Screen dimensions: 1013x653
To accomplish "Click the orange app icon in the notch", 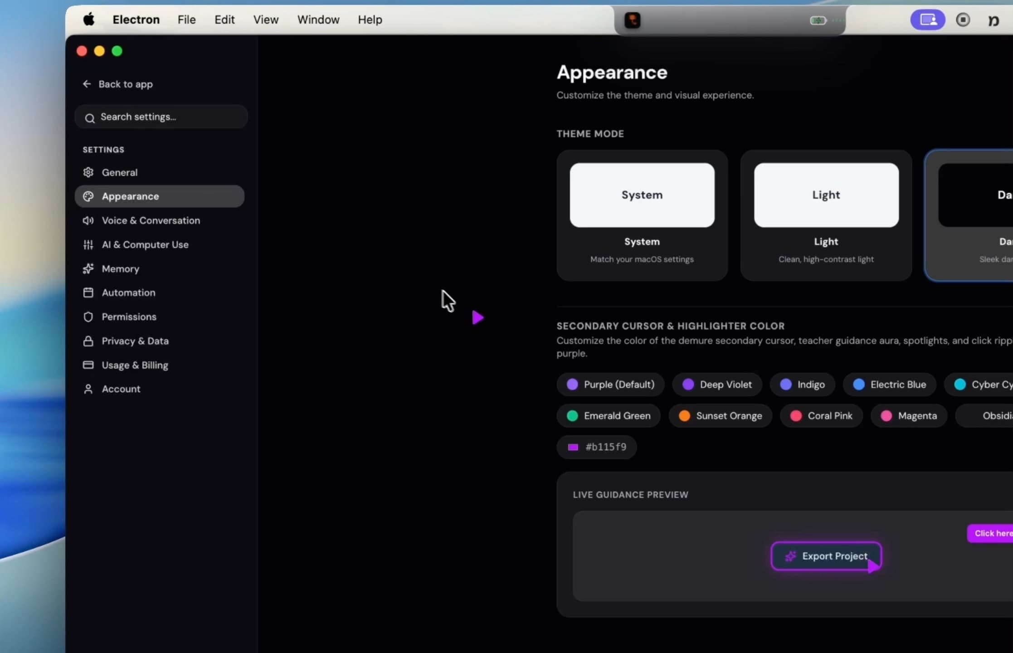I will tap(633, 20).
